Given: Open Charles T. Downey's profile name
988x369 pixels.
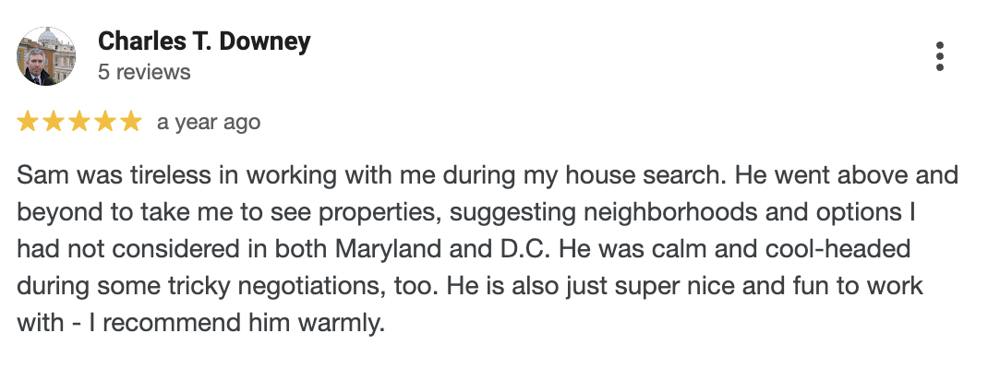Looking at the screenshot, I should coord(204,42).
